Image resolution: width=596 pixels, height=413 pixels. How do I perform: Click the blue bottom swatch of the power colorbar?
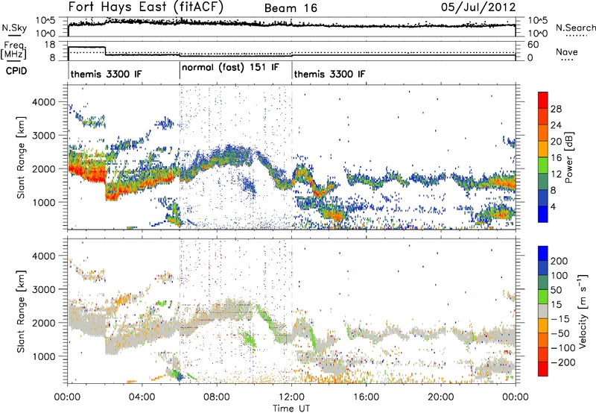click(543, 214)
